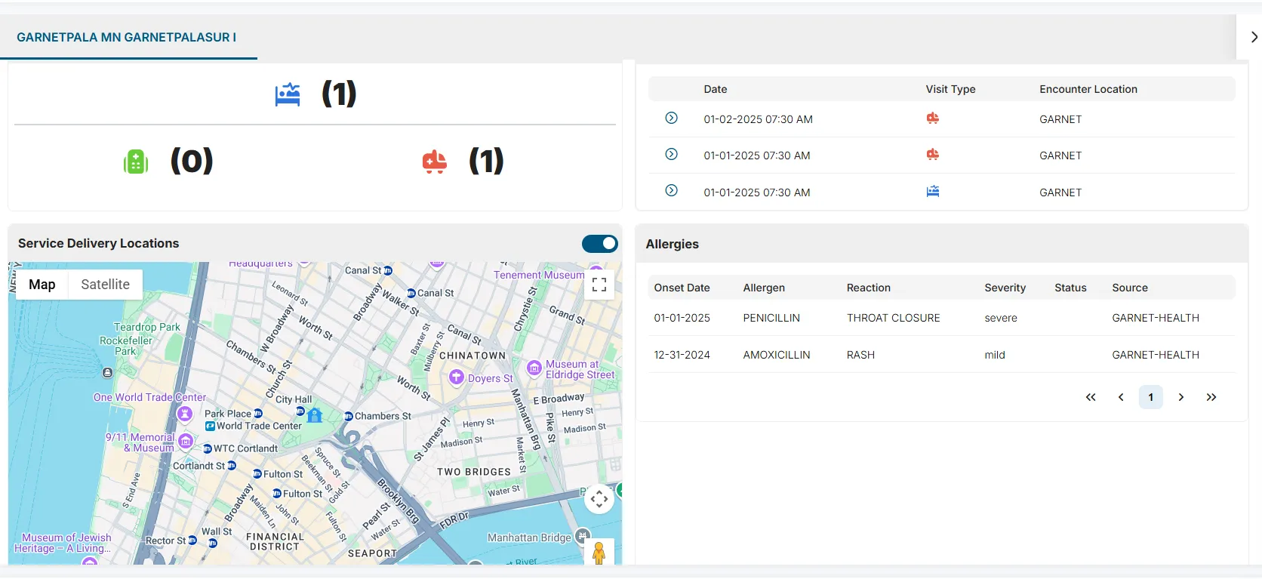Viewport: 1262px width, 579px height.
Task: Click the Encounter Location column header
Action: coord(1088,89)
